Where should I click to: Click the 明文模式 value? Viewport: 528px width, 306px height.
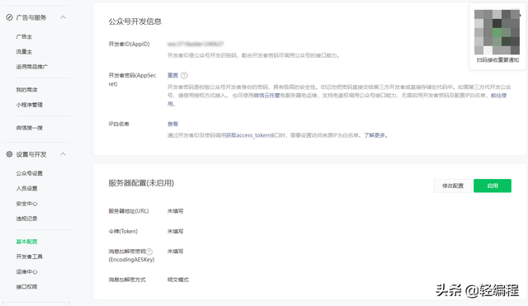pos(178,280)
